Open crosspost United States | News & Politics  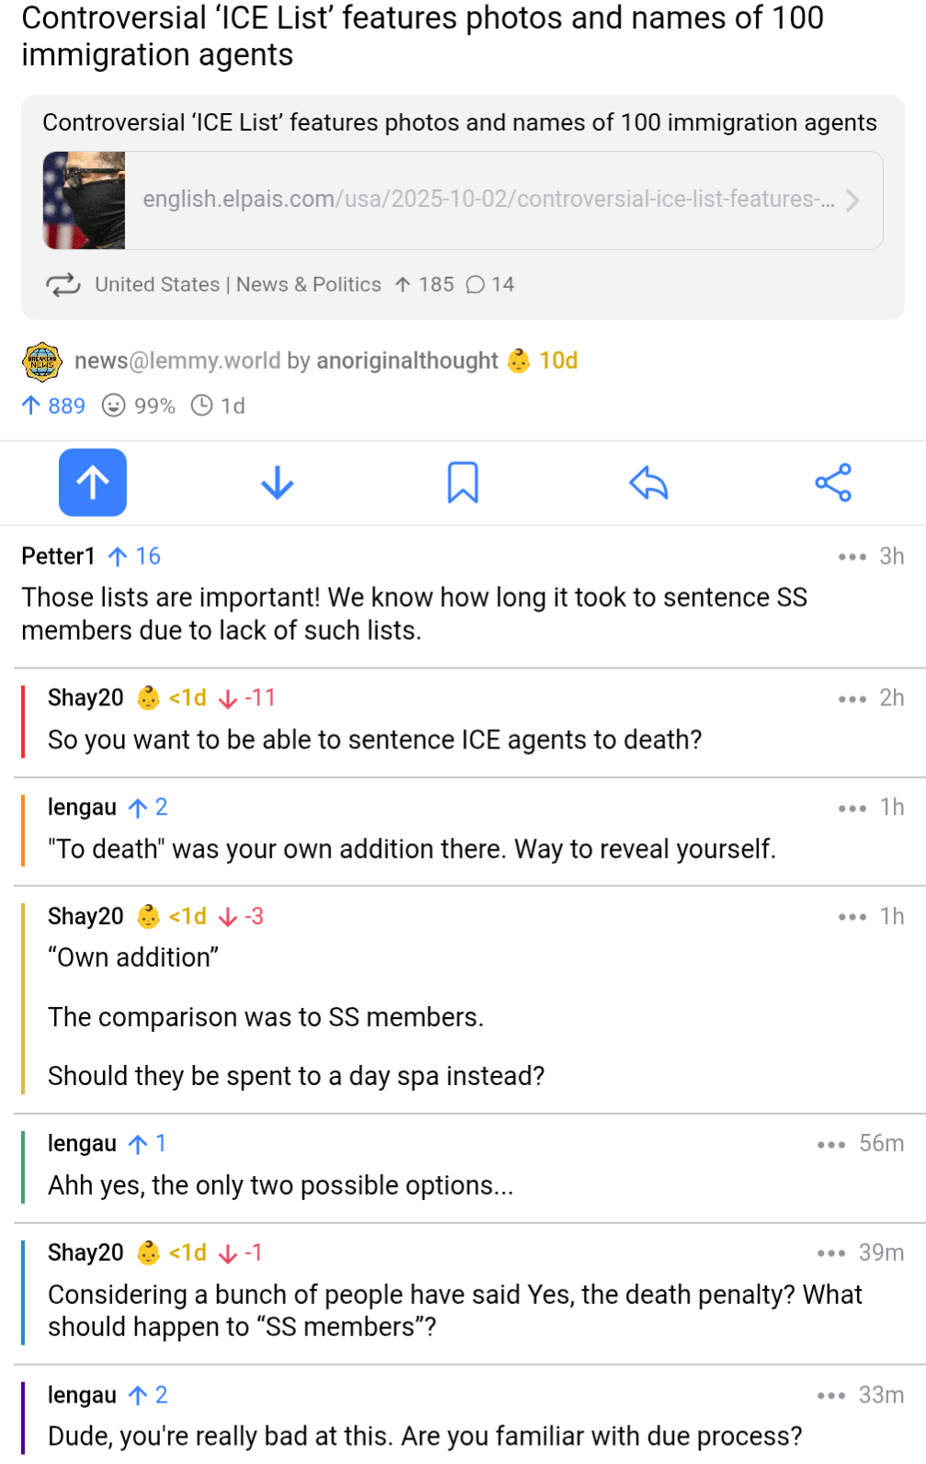(x=237, y=285)
